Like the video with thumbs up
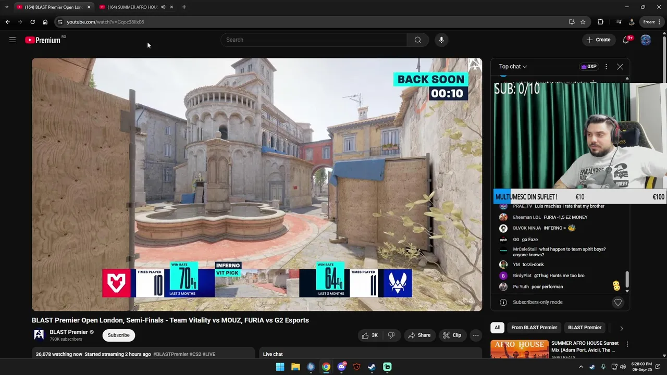This screenshot has height=375, width=667. [370, 335]
